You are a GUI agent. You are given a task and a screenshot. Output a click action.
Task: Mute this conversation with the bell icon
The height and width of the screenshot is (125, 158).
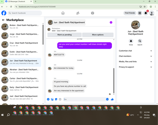point(131,41)
